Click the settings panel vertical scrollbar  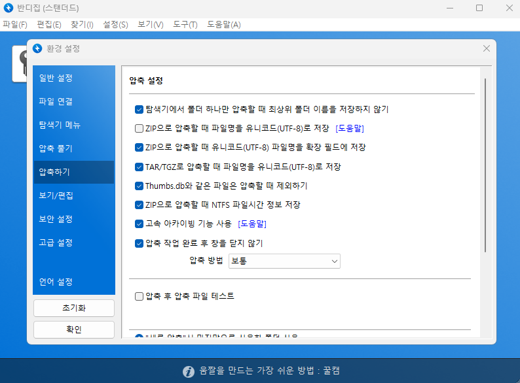click(x=485, y=165)
